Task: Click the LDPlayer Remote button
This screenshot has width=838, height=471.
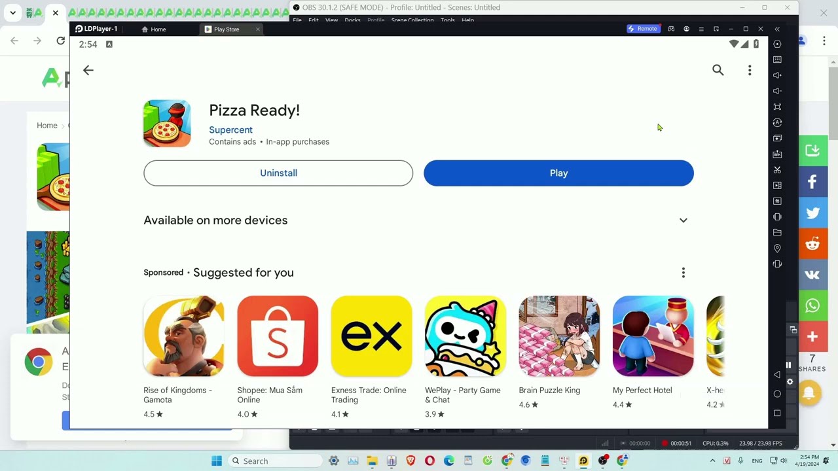Action: (643, 29)
